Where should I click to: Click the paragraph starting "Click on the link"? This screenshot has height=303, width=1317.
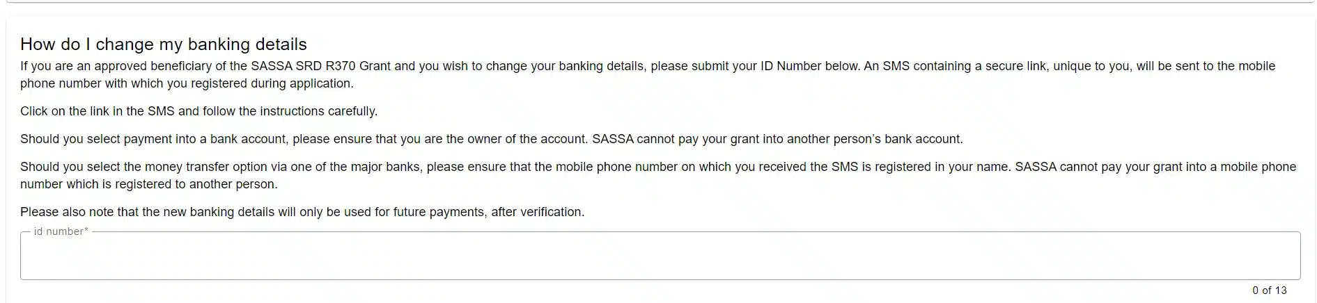tap(198, 111)
